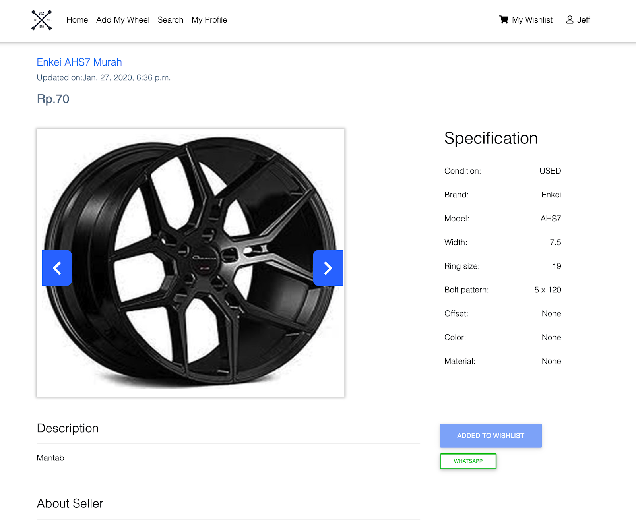The height and width of the screenshot is (532, 636).
Task: Click the Added to Wishlist button
Action: click(x=491, y=435)
